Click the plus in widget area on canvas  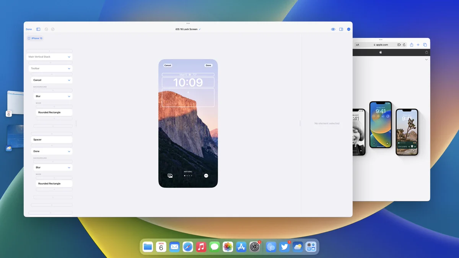click(188, 92)
